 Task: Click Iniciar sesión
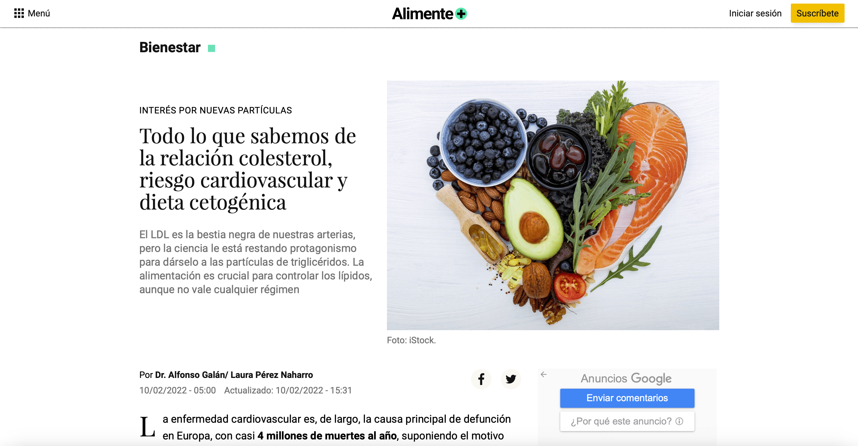click(755, 13)
